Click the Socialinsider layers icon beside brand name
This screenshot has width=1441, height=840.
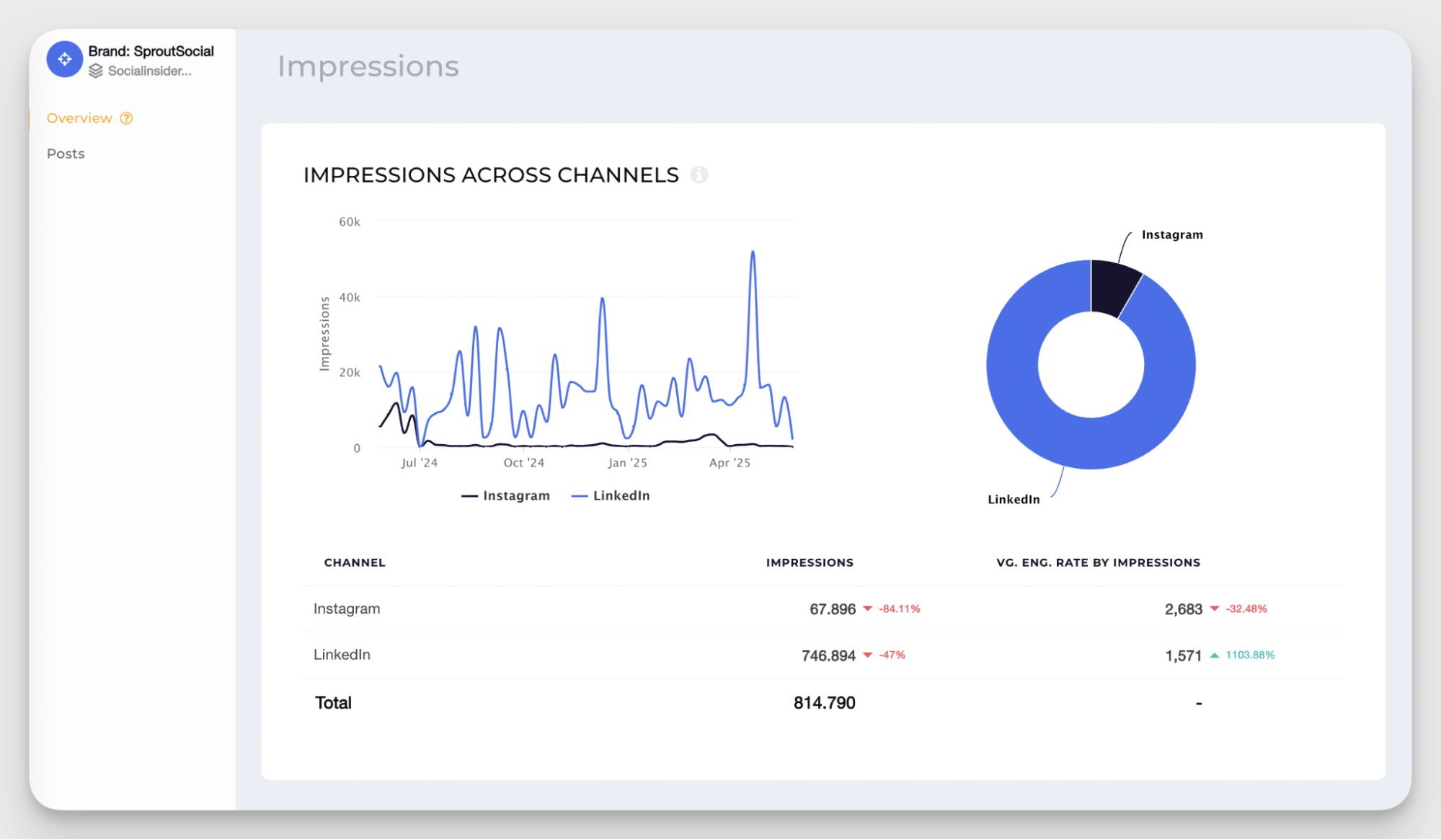[95, 71]
